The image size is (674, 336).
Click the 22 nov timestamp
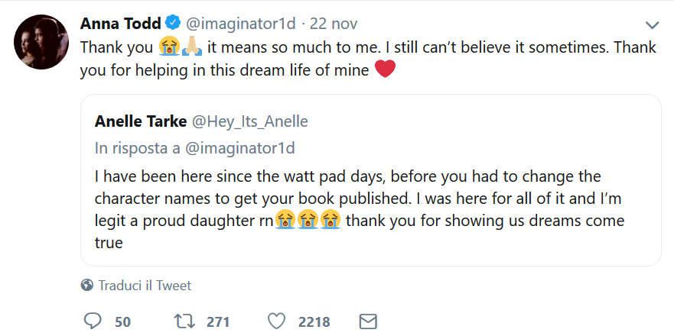[334, 23]
